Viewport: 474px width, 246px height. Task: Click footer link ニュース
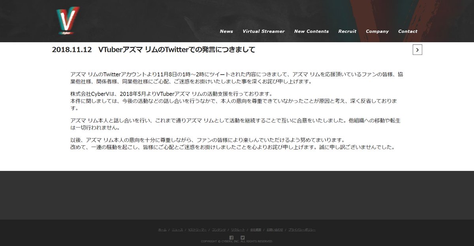(177, 230)
